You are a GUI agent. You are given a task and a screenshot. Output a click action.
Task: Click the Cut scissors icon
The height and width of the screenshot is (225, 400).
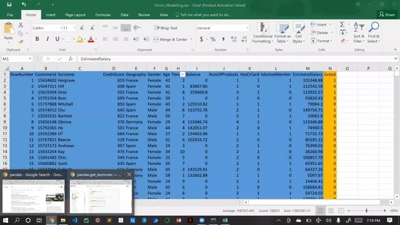click(21, 25)
